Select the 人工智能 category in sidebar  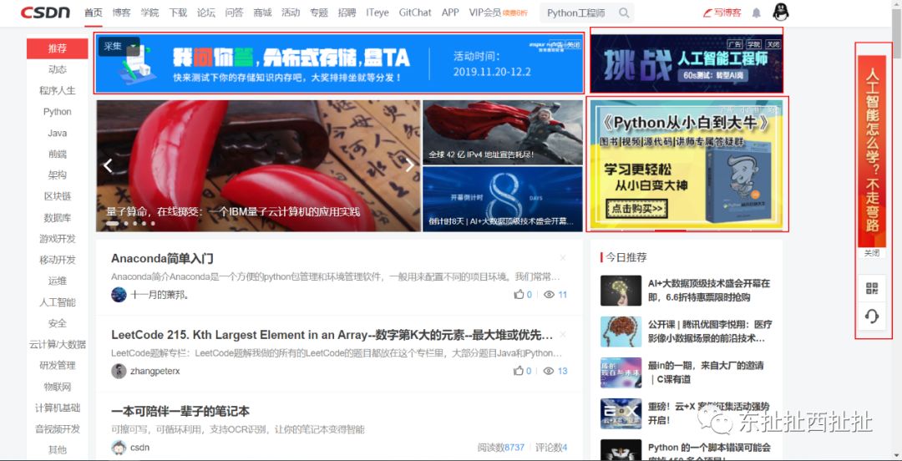(x=57, y=302)
